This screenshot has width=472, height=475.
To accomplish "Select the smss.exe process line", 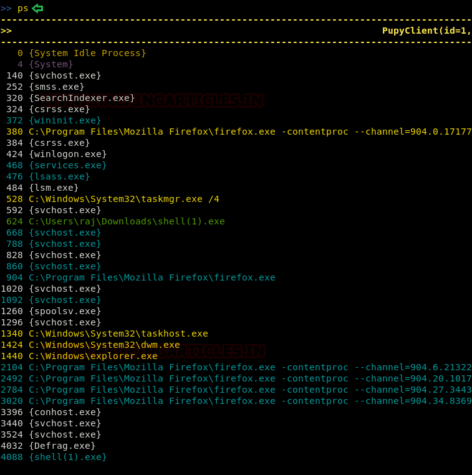I will pos(56,87).
